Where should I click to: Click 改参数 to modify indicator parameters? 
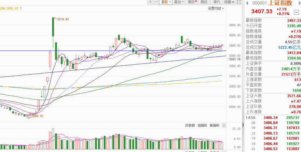190,125
